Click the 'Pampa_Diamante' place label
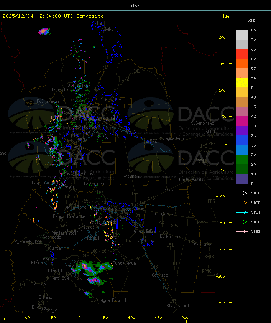 (x=69, y=216)
